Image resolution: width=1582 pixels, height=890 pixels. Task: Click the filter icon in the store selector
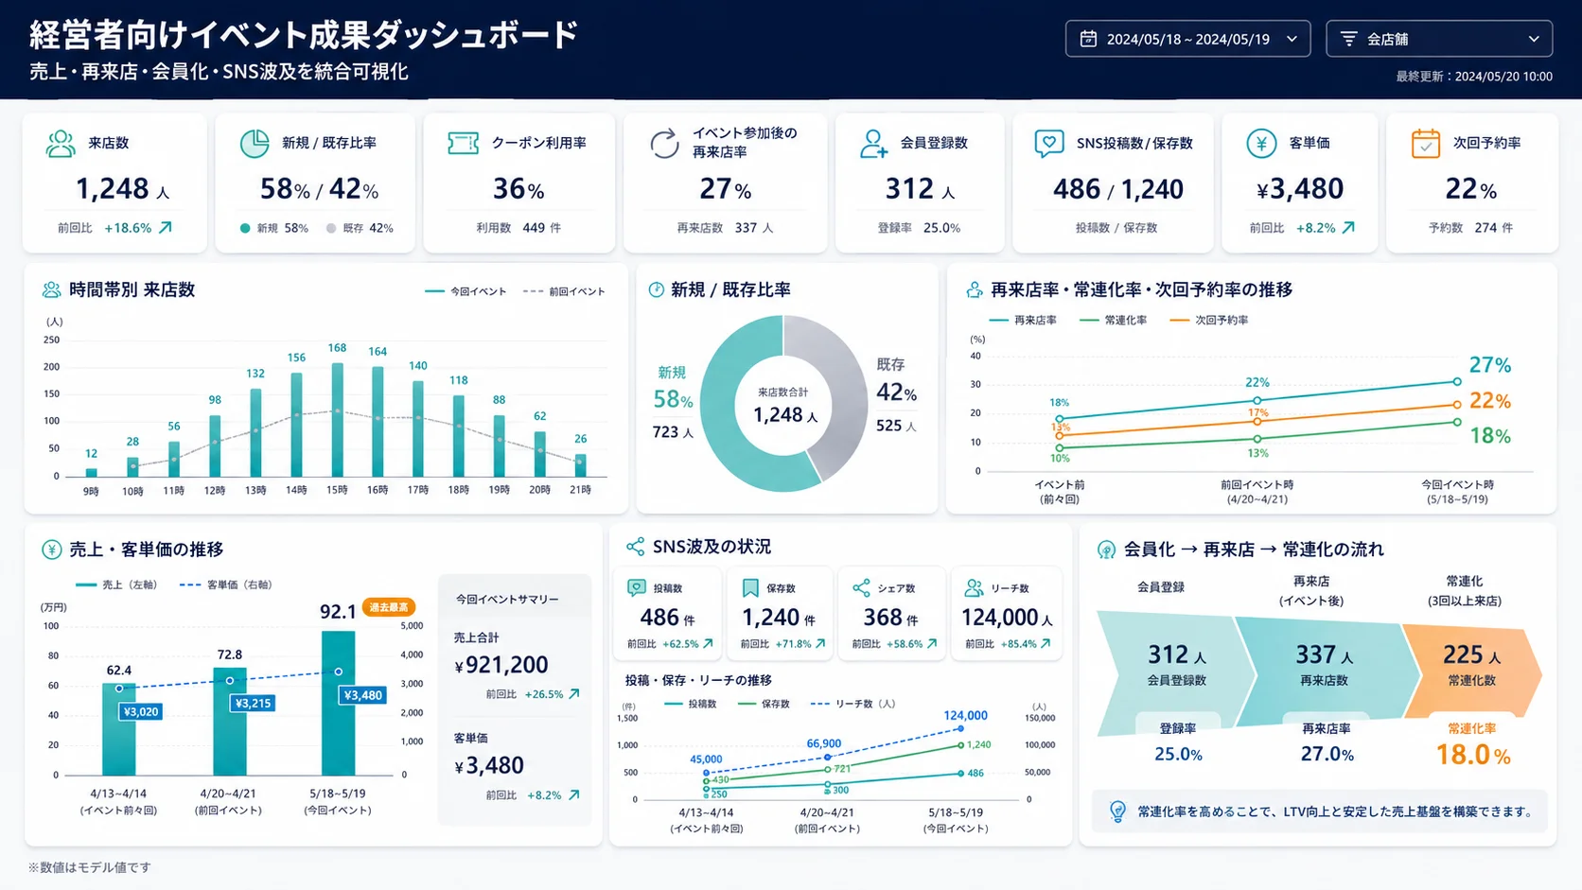(1349, 39)
